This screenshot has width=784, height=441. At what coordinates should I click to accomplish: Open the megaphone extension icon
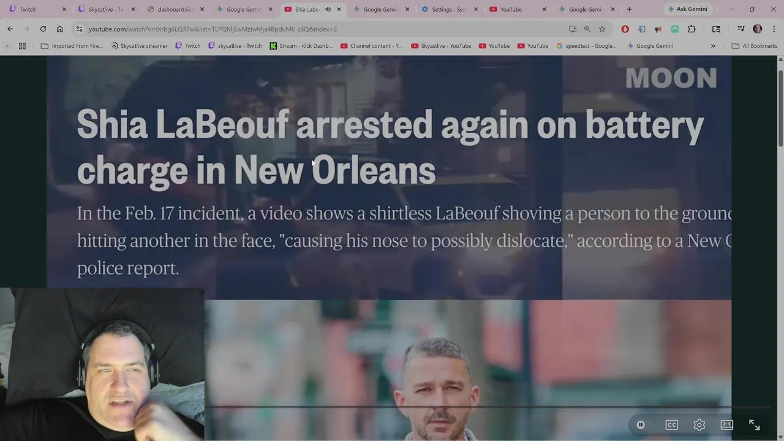coord(658,29)
